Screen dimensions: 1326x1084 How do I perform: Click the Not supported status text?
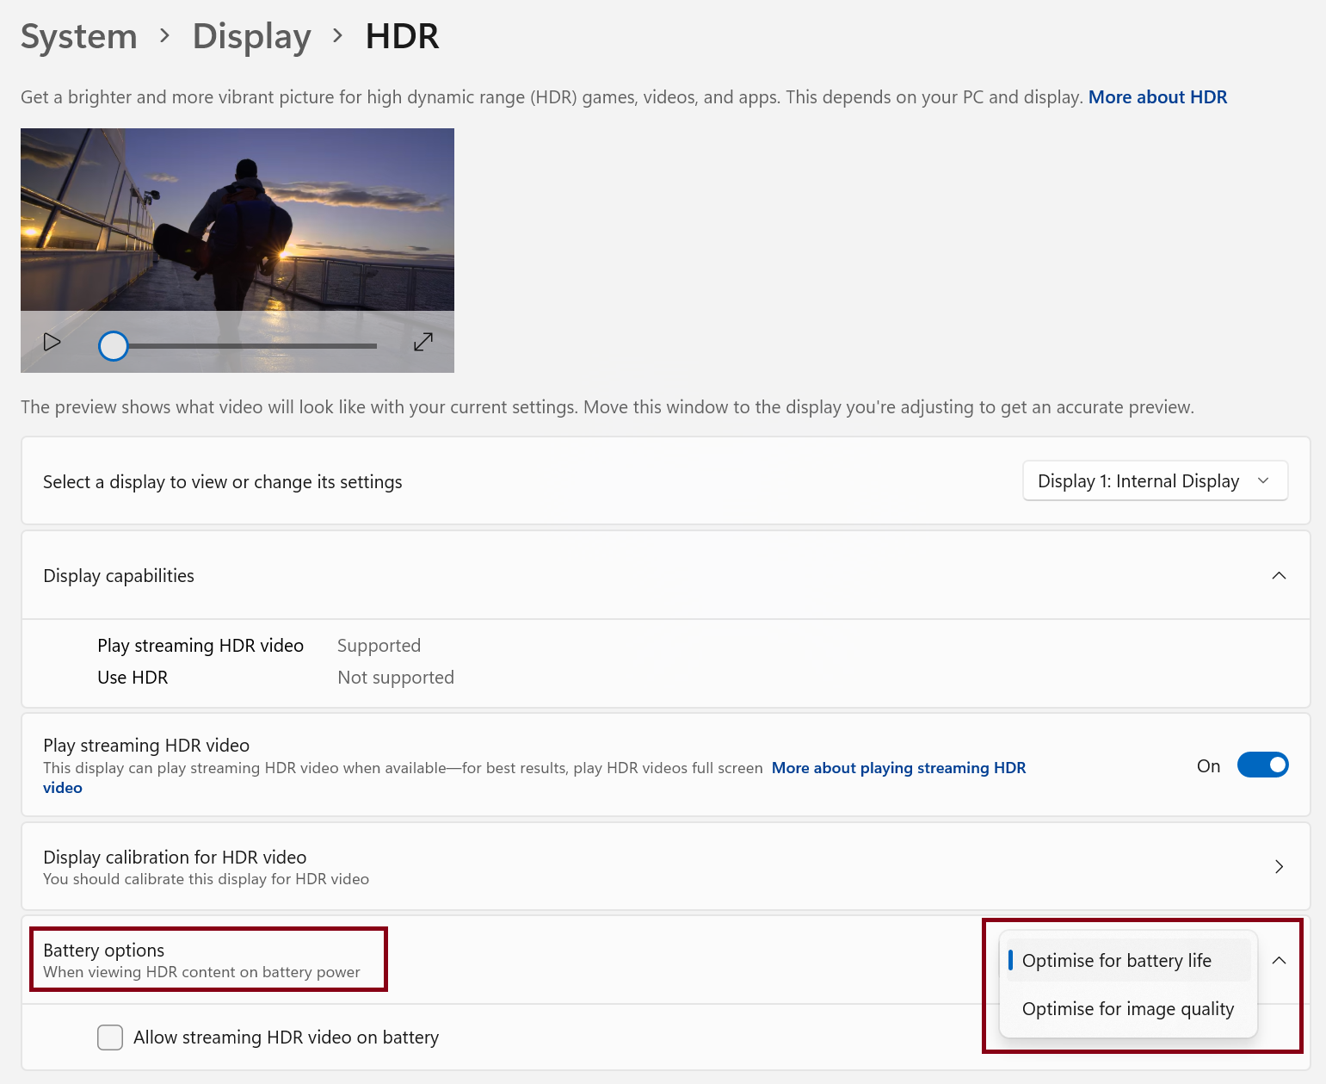click(396, 678)
